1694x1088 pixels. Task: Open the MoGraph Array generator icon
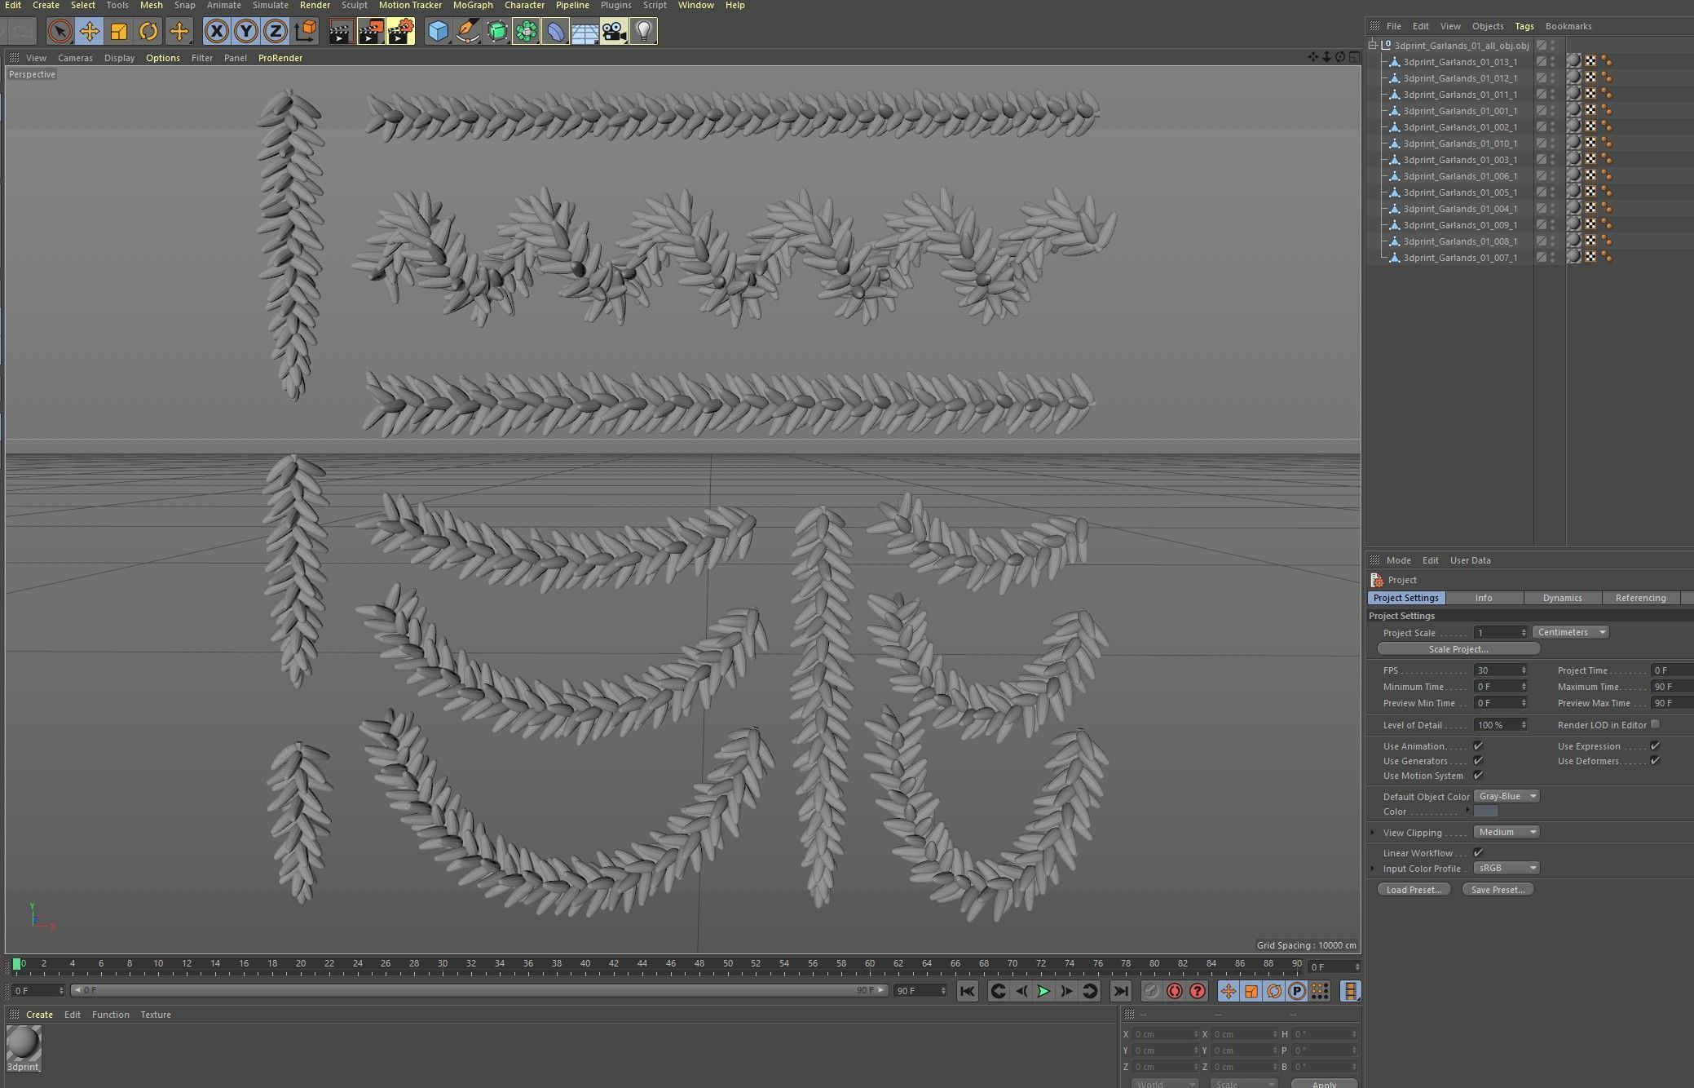click(x=527, y=32)
